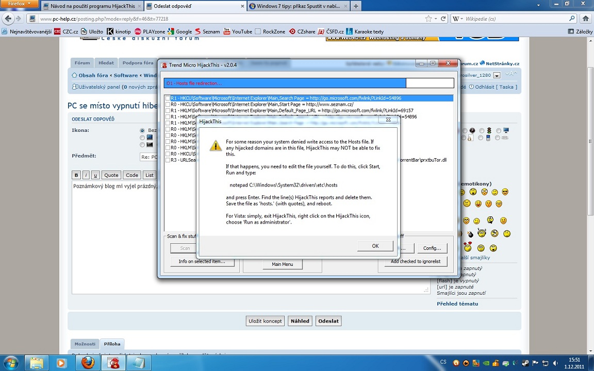
Task: Open Windows Explorer from the taskbar
Action: point(37,363)
